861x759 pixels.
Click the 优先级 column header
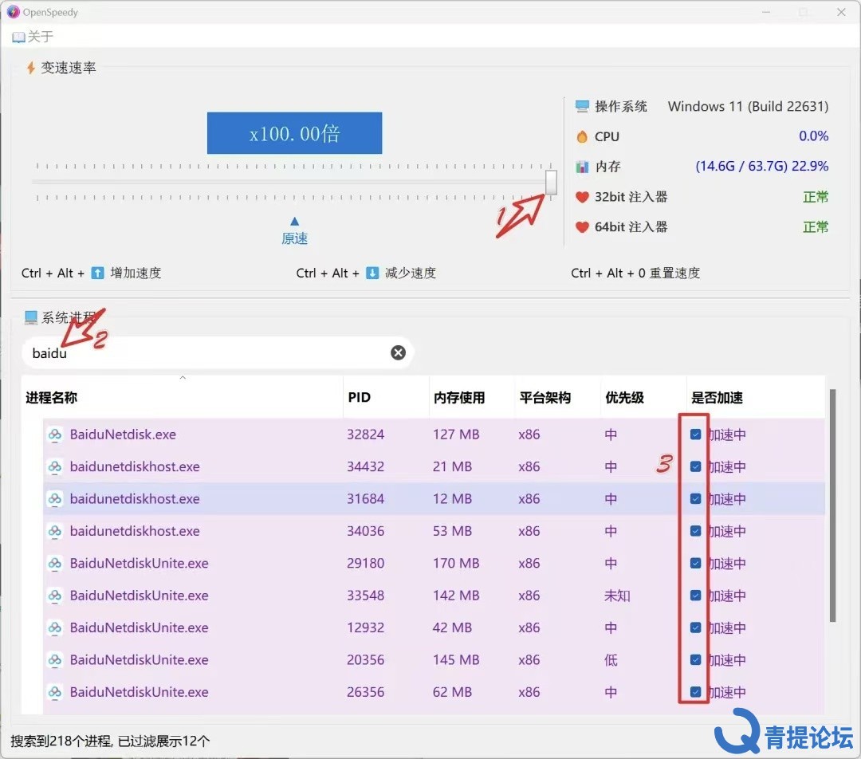tap(643, 397)
